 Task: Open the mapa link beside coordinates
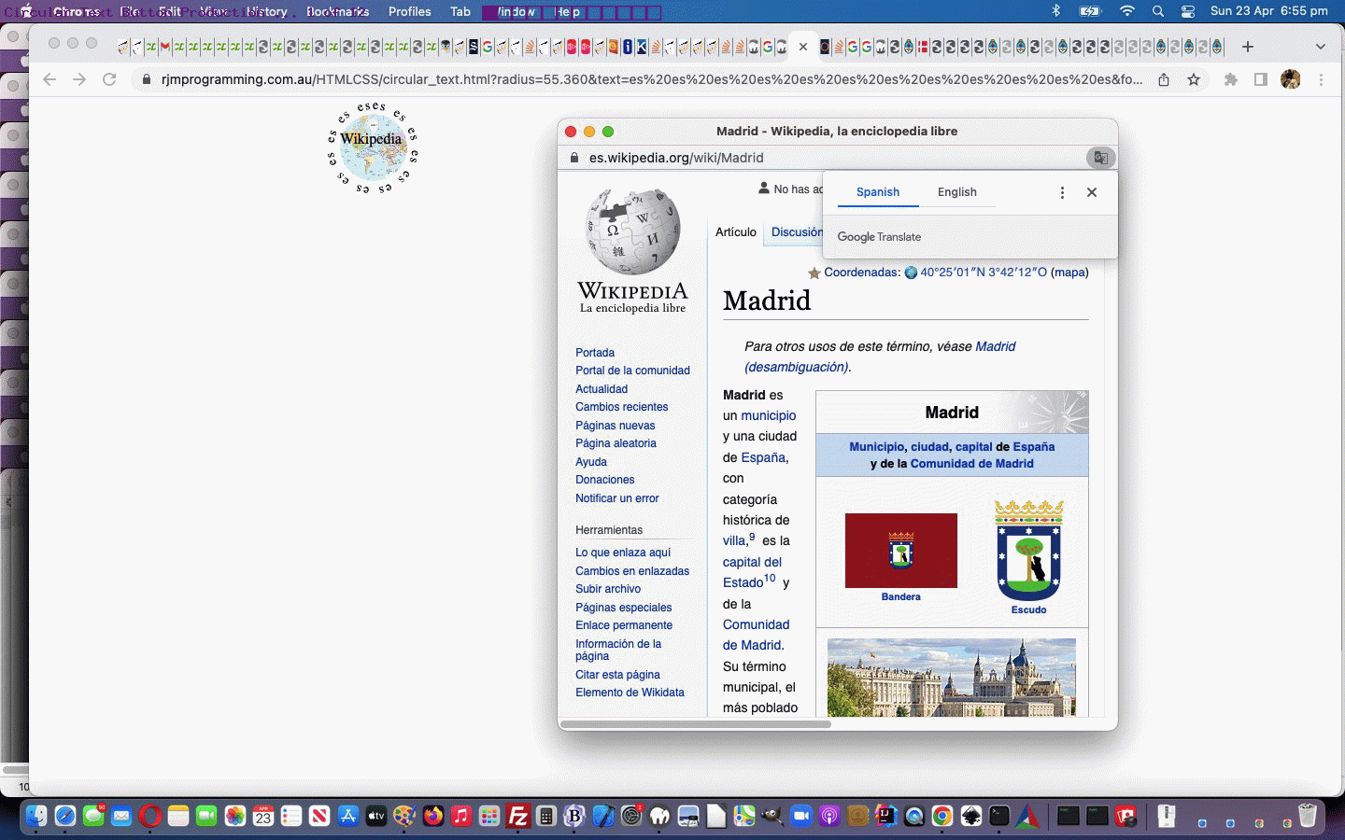tap(1069, 273)
